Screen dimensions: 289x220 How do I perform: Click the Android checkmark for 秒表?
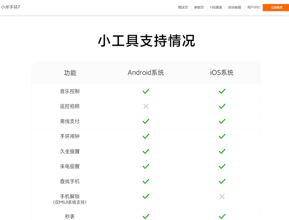[146, 216]
